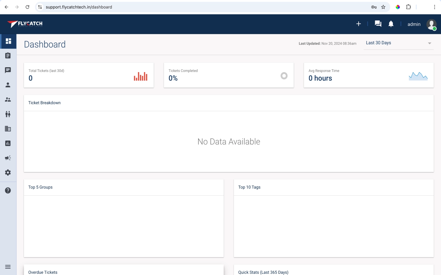Click the admin profile avatar
Viewport: 441px width, 275px height.
click(x=432, y=24)
